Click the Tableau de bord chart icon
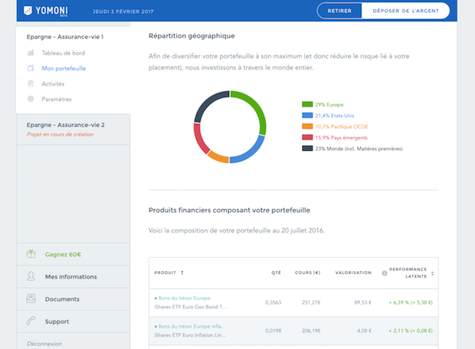The height and width of the screenshot is (349, 475). point(31,53)
